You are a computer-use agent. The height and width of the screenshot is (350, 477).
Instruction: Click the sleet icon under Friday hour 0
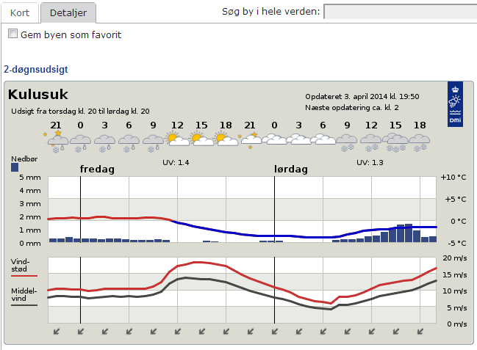tap(80, 142)
